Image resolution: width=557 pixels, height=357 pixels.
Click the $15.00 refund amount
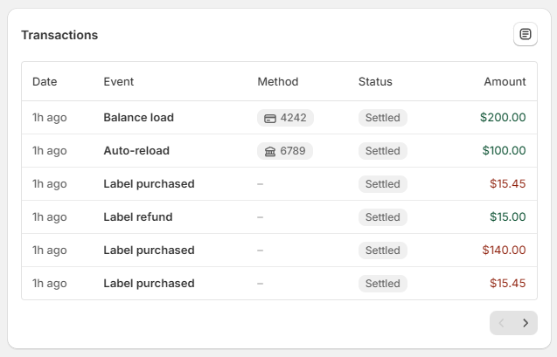[x=507, y=217]
